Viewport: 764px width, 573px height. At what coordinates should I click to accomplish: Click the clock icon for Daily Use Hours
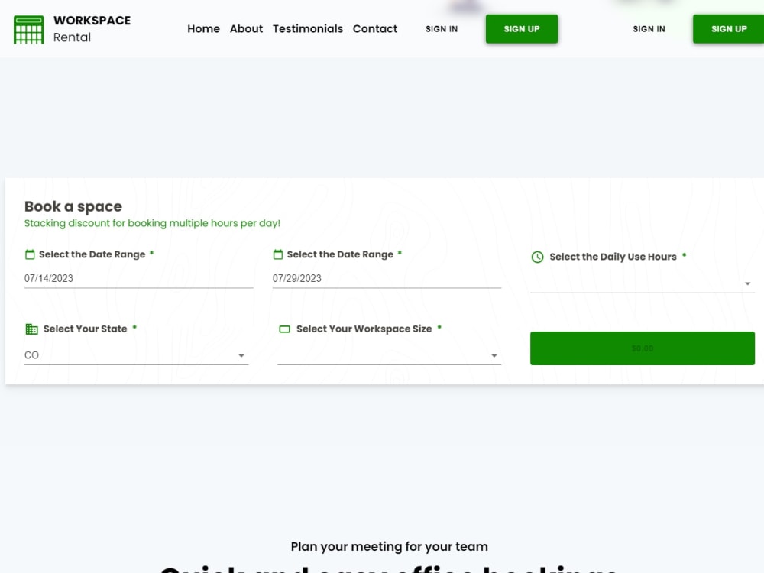pyautogui.click(x=537, y=257)
